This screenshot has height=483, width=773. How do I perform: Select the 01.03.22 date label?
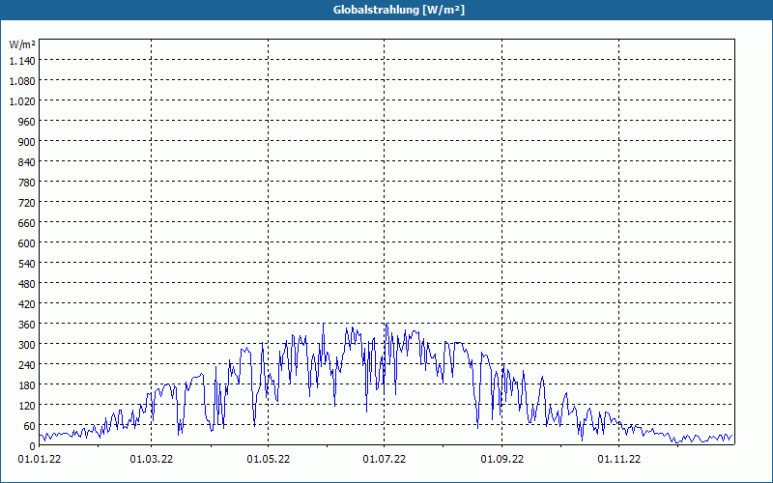(x=152, y=460)
